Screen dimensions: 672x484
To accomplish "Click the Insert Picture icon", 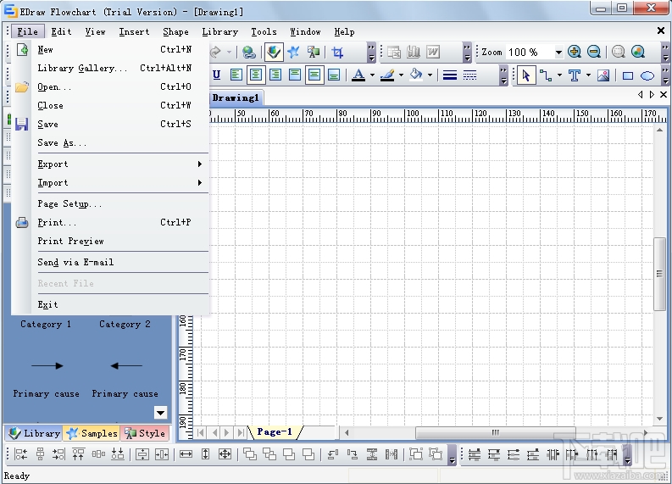I will pos(603,75).
